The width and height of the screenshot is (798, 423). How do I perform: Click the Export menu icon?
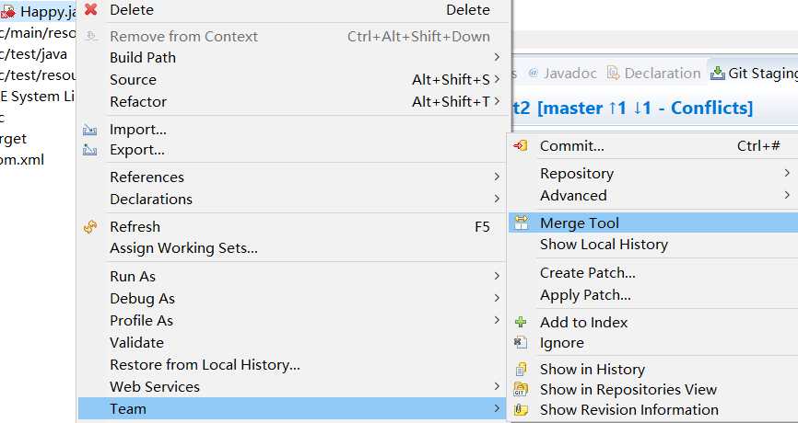89,150
